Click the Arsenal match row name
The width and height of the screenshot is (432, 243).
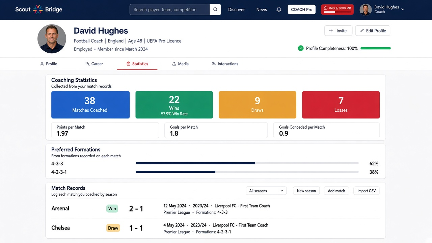tap(60, 209)
